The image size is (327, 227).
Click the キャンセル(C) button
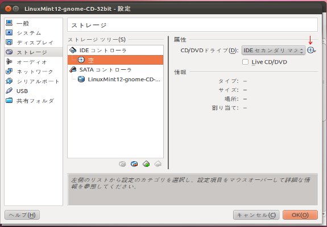click(256, 215)
